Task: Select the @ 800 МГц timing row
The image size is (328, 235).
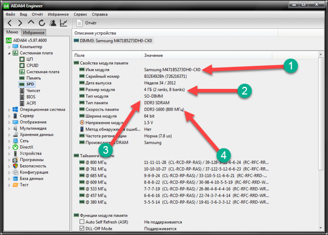Action: coord(174,162)
